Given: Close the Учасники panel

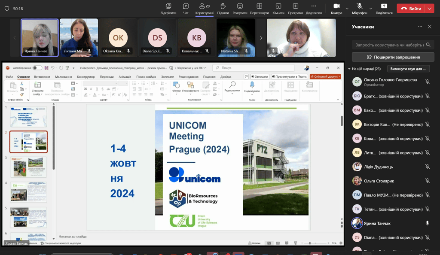Looking at the screenshot, I should [430, 27].
